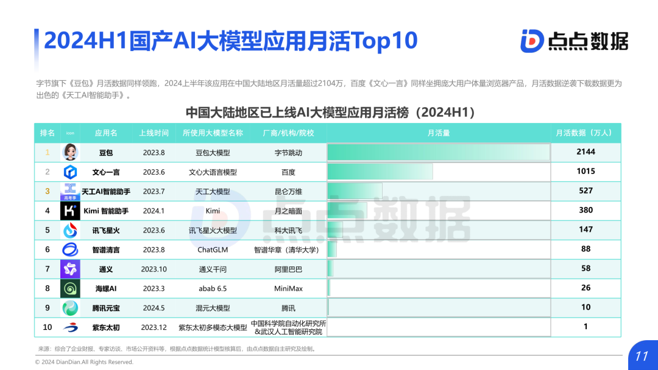Viewport: 658px width, 370px height.
Task: Click the app name 天工AI智能助手
Action: pos(106,192)
